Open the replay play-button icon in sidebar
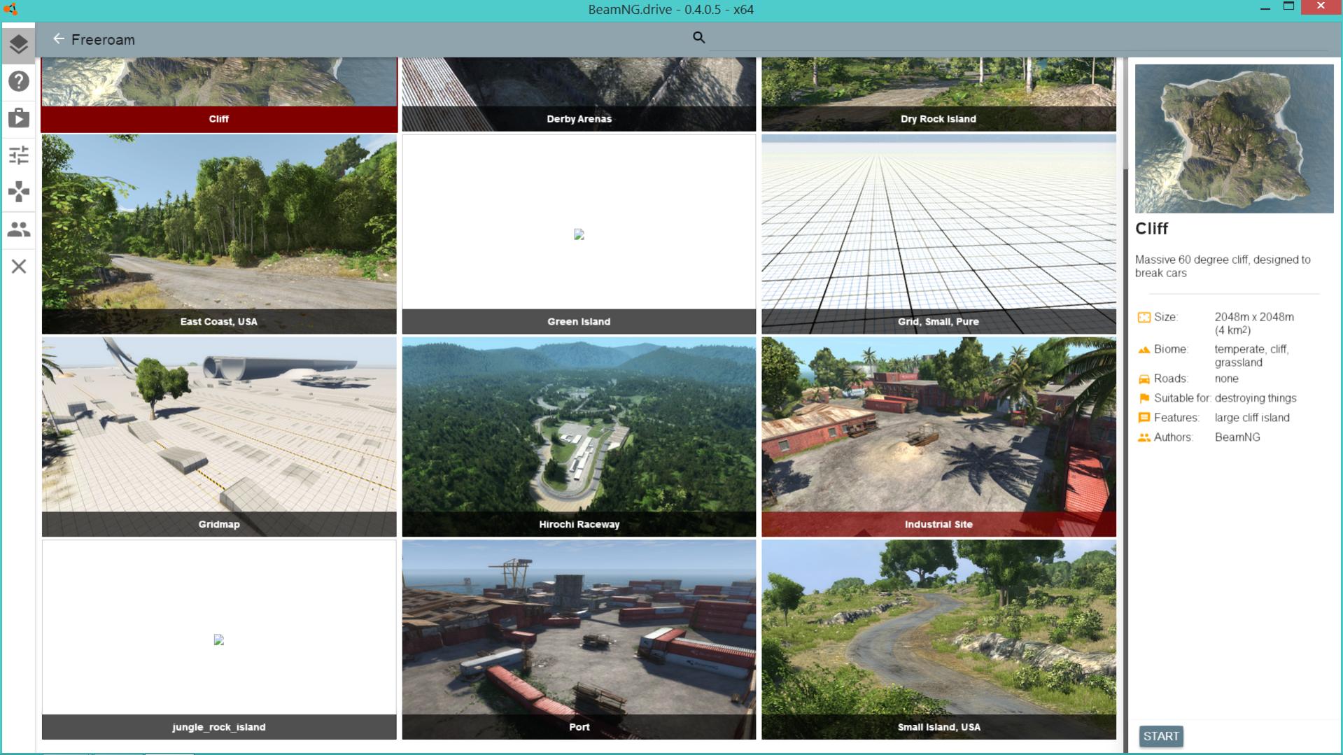This screenshot has height=755, width=1343. (x=19, y=118)
